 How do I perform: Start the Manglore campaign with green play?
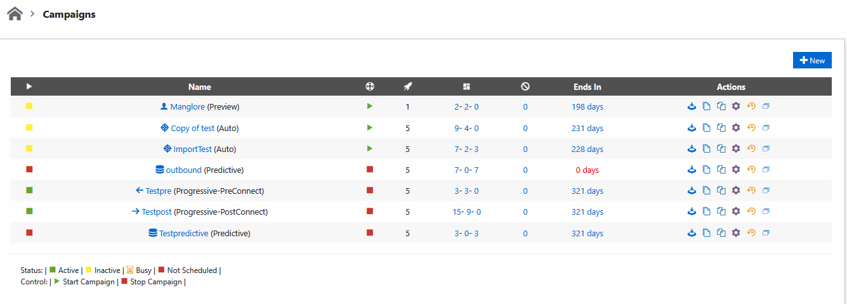tap(370, 106)
